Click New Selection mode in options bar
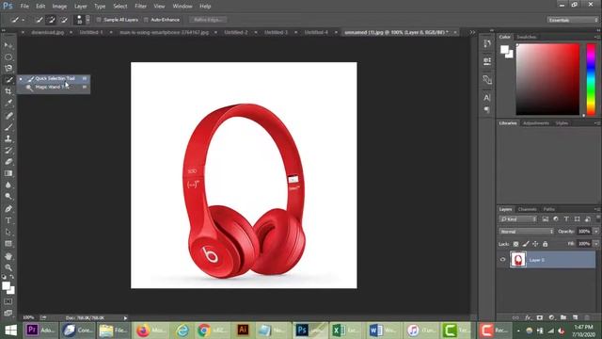Viewport: 602px width, 339px height. point(39,20)
